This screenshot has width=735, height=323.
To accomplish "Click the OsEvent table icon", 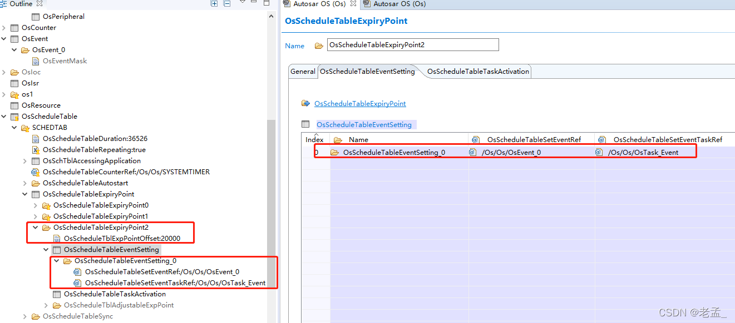I will click(x=15, y=39).
